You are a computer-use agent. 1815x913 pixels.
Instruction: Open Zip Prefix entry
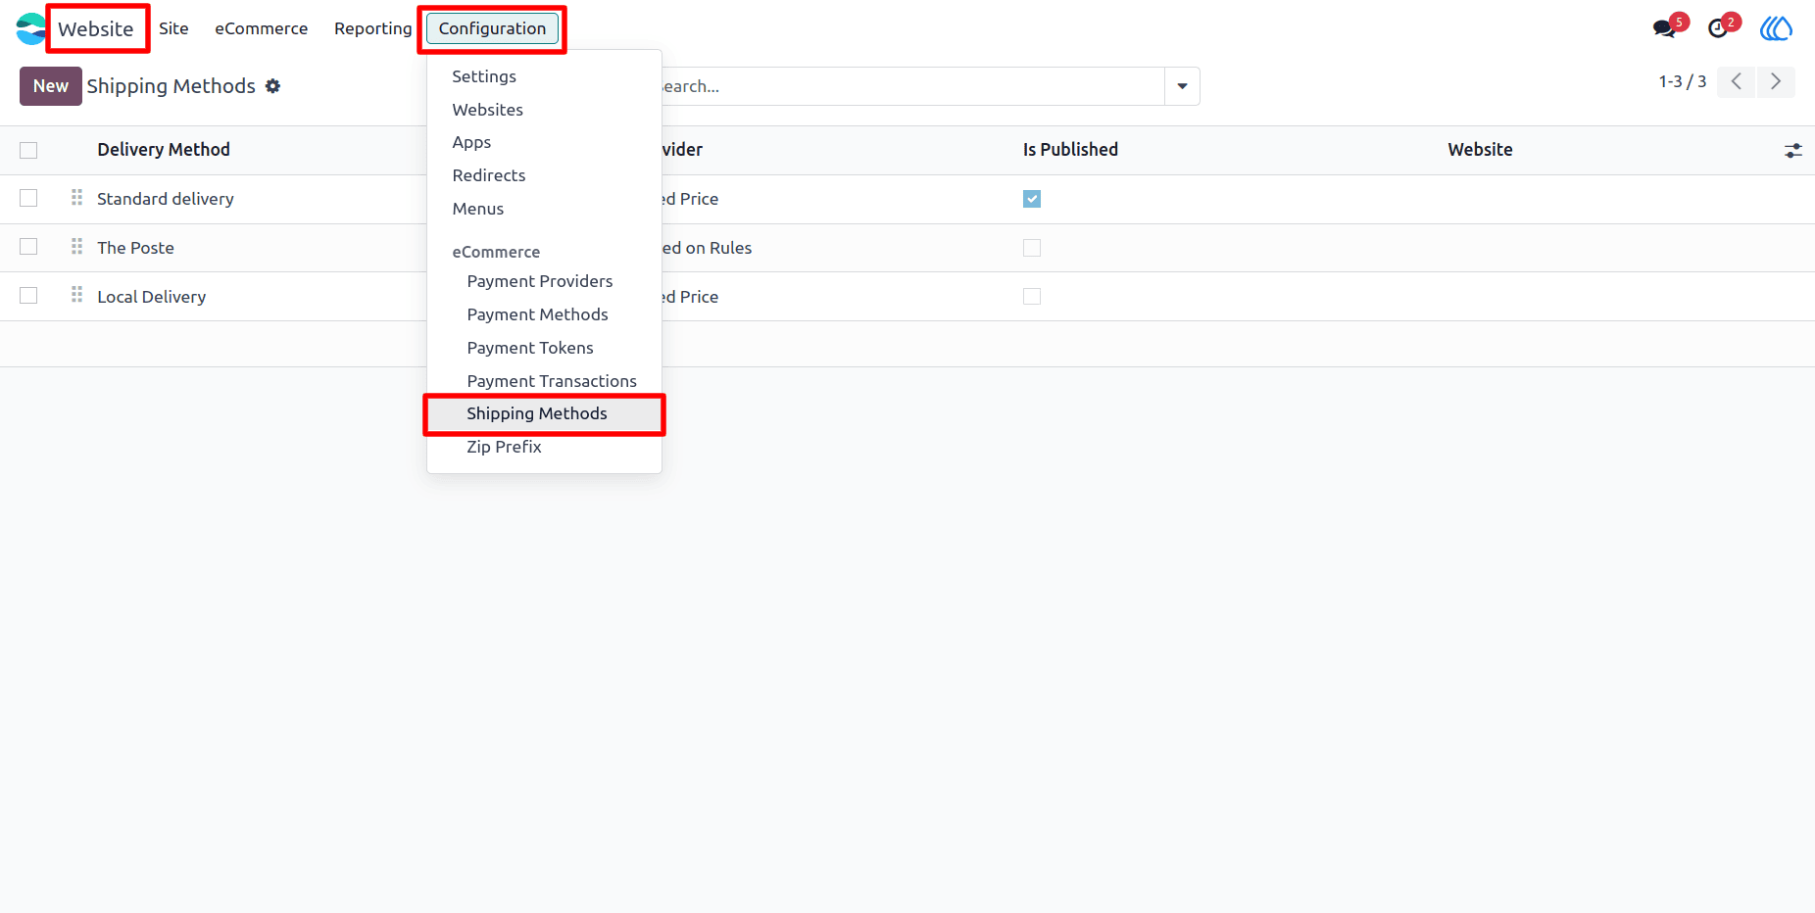point(504,447)
